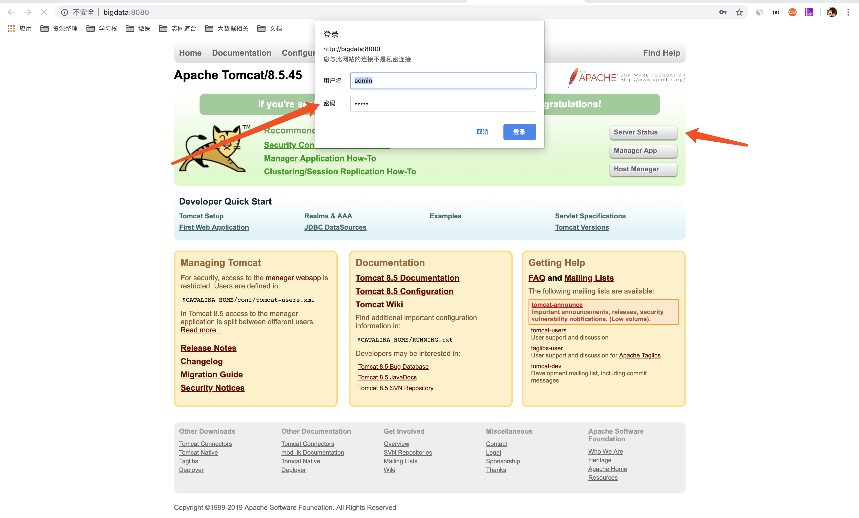
Task: Open Migration Guide link
Action: 212,375
